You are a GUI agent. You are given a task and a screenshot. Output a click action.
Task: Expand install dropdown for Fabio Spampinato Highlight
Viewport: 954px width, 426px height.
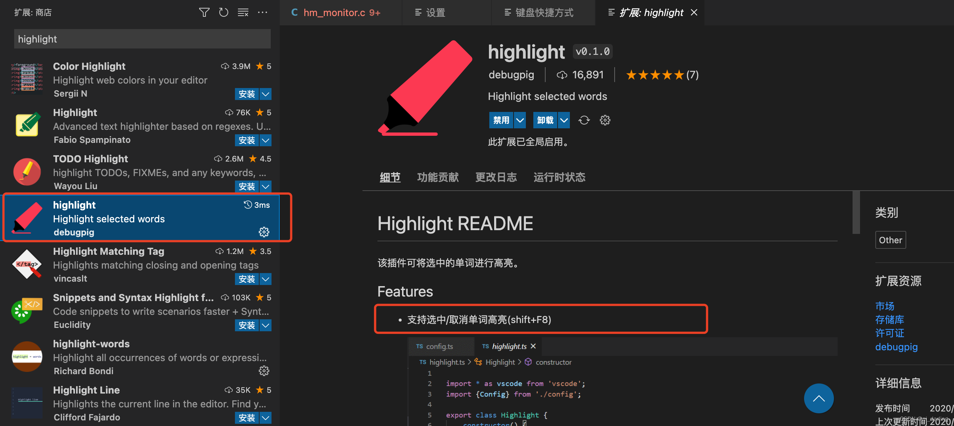coord(266,140)
